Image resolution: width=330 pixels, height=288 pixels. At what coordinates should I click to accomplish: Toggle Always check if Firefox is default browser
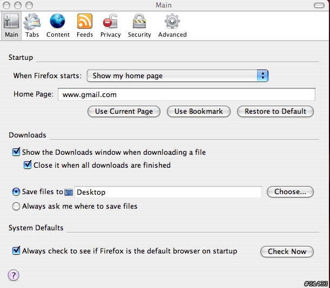16,250
